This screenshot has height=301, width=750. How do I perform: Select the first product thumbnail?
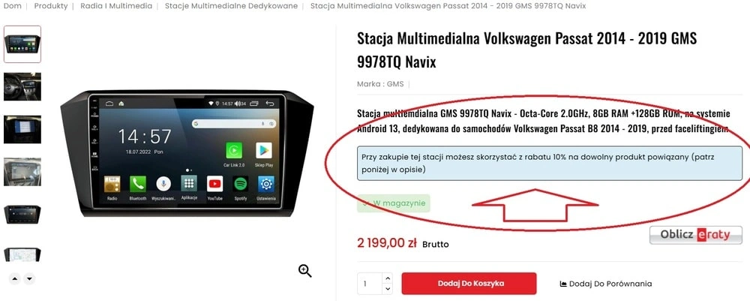click(22, 44)
